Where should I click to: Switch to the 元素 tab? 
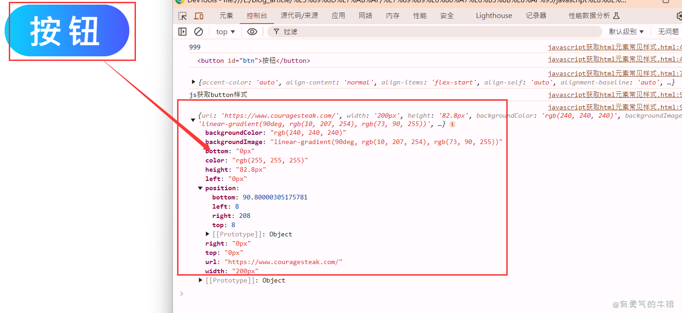(x=226, y=16)
